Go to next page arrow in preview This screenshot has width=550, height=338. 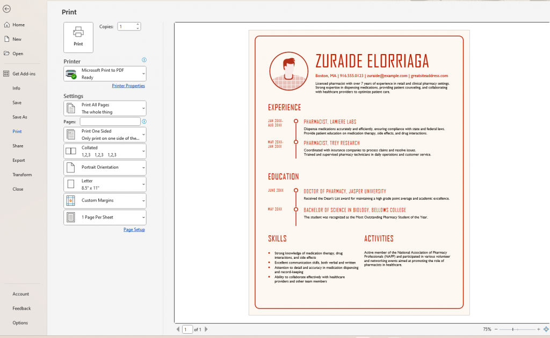click(206, 329)
